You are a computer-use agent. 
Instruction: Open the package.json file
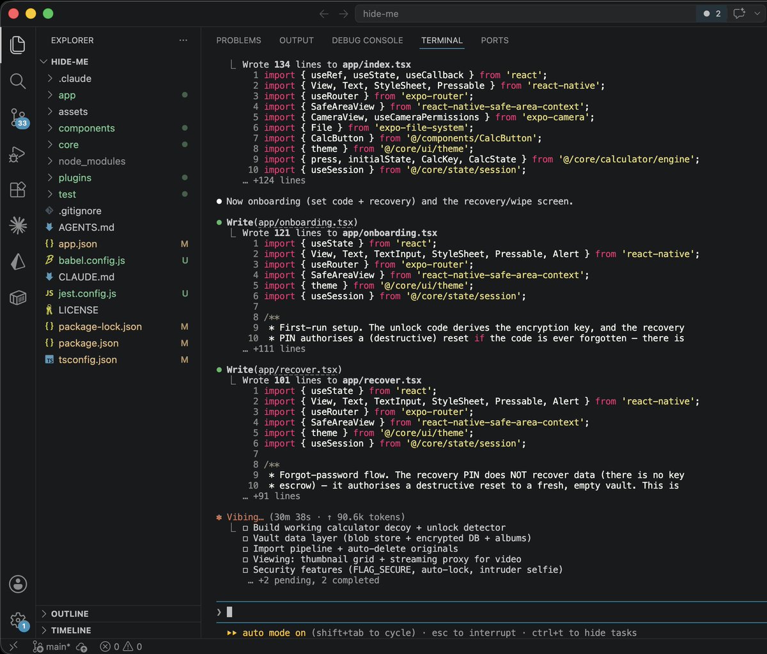click(118, 343)
